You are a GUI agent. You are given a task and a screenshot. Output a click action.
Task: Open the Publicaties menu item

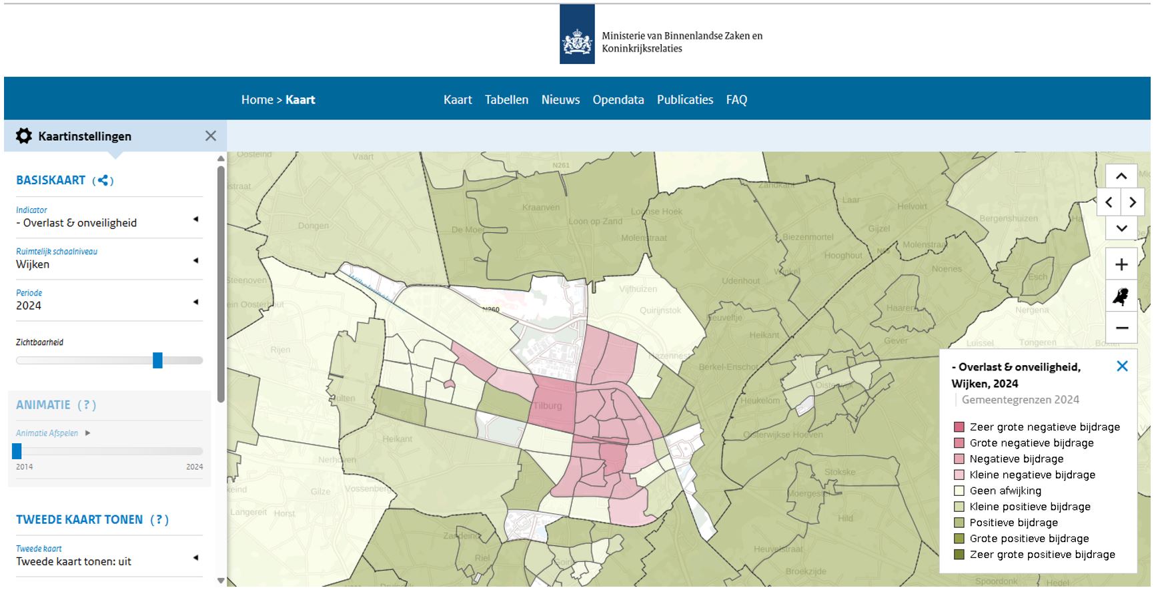685,99
